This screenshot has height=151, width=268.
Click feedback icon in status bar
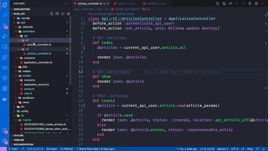pyautogui.click(x=258, y=149)
